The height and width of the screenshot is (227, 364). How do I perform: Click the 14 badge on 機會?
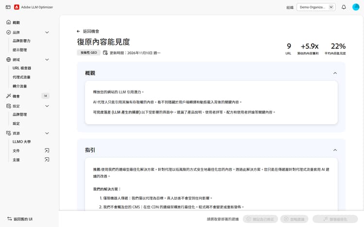click(x=46, y=96)
